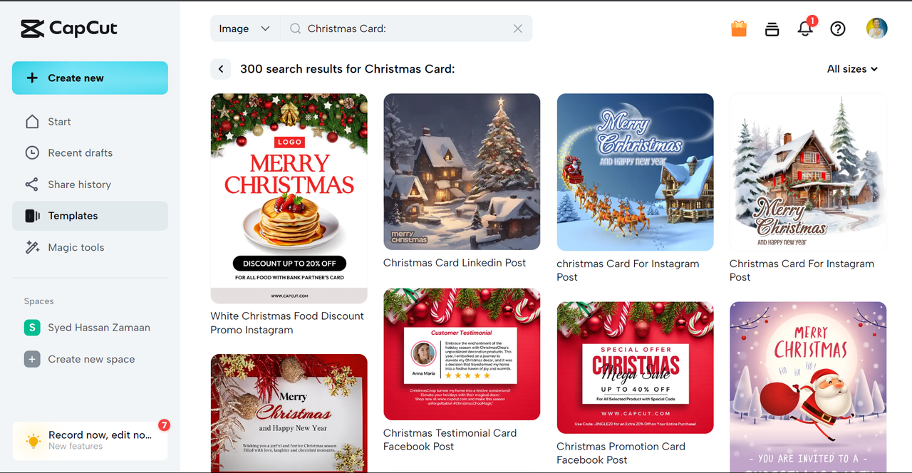This screenshot has height=473, width=912.
Task: Click the Create new button
Action: 90,78
